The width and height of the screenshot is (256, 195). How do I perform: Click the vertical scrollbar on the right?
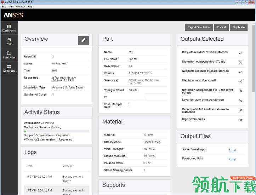253,59
